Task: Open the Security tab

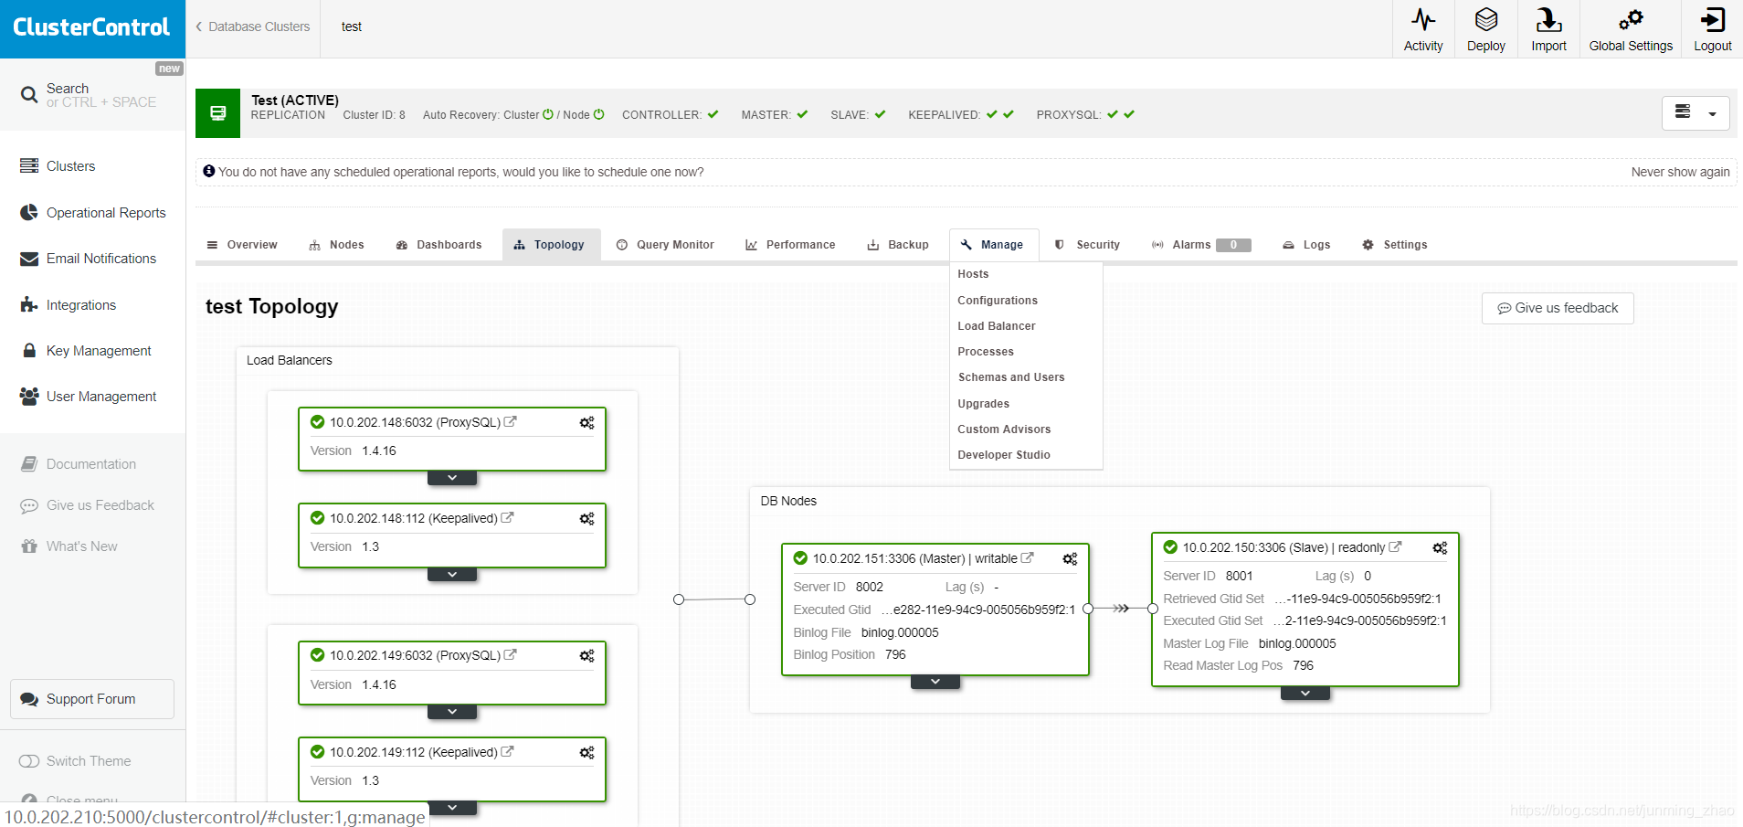Action: tap(1087, 245)
